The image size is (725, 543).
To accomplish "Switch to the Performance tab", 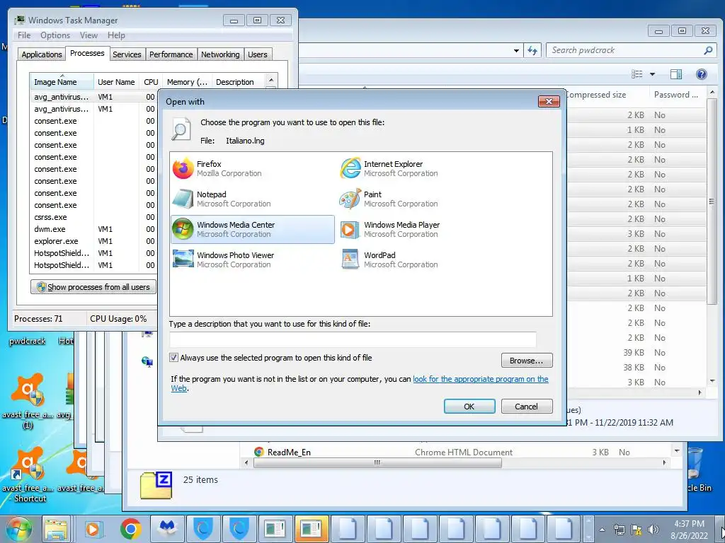I will (x=171, y=54).
